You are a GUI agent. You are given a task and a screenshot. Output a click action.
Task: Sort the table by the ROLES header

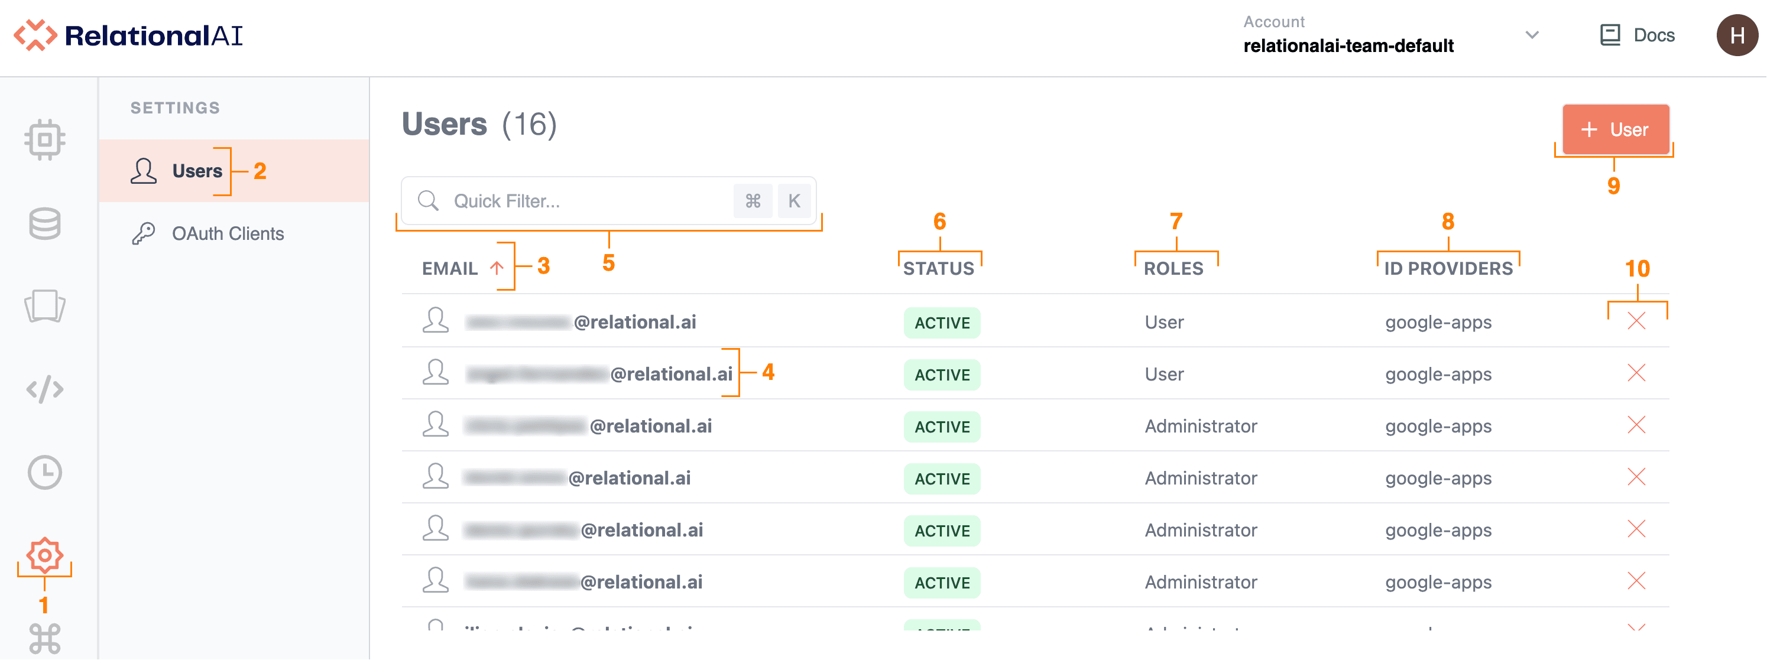click(1173, 268)
